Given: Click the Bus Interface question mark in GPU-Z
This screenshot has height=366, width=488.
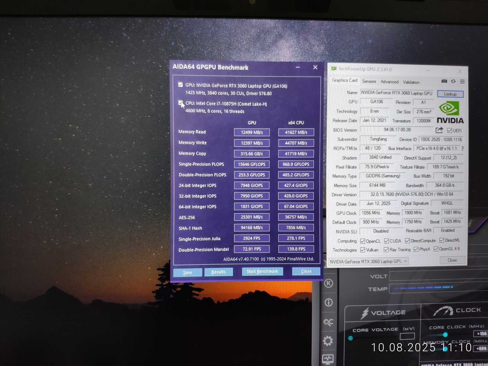Looking at the screenshot, I should pyautogui.click(x=462, y=149).
